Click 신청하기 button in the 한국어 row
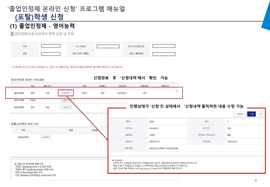Screen dimensions: 270x187 [66, 100]
